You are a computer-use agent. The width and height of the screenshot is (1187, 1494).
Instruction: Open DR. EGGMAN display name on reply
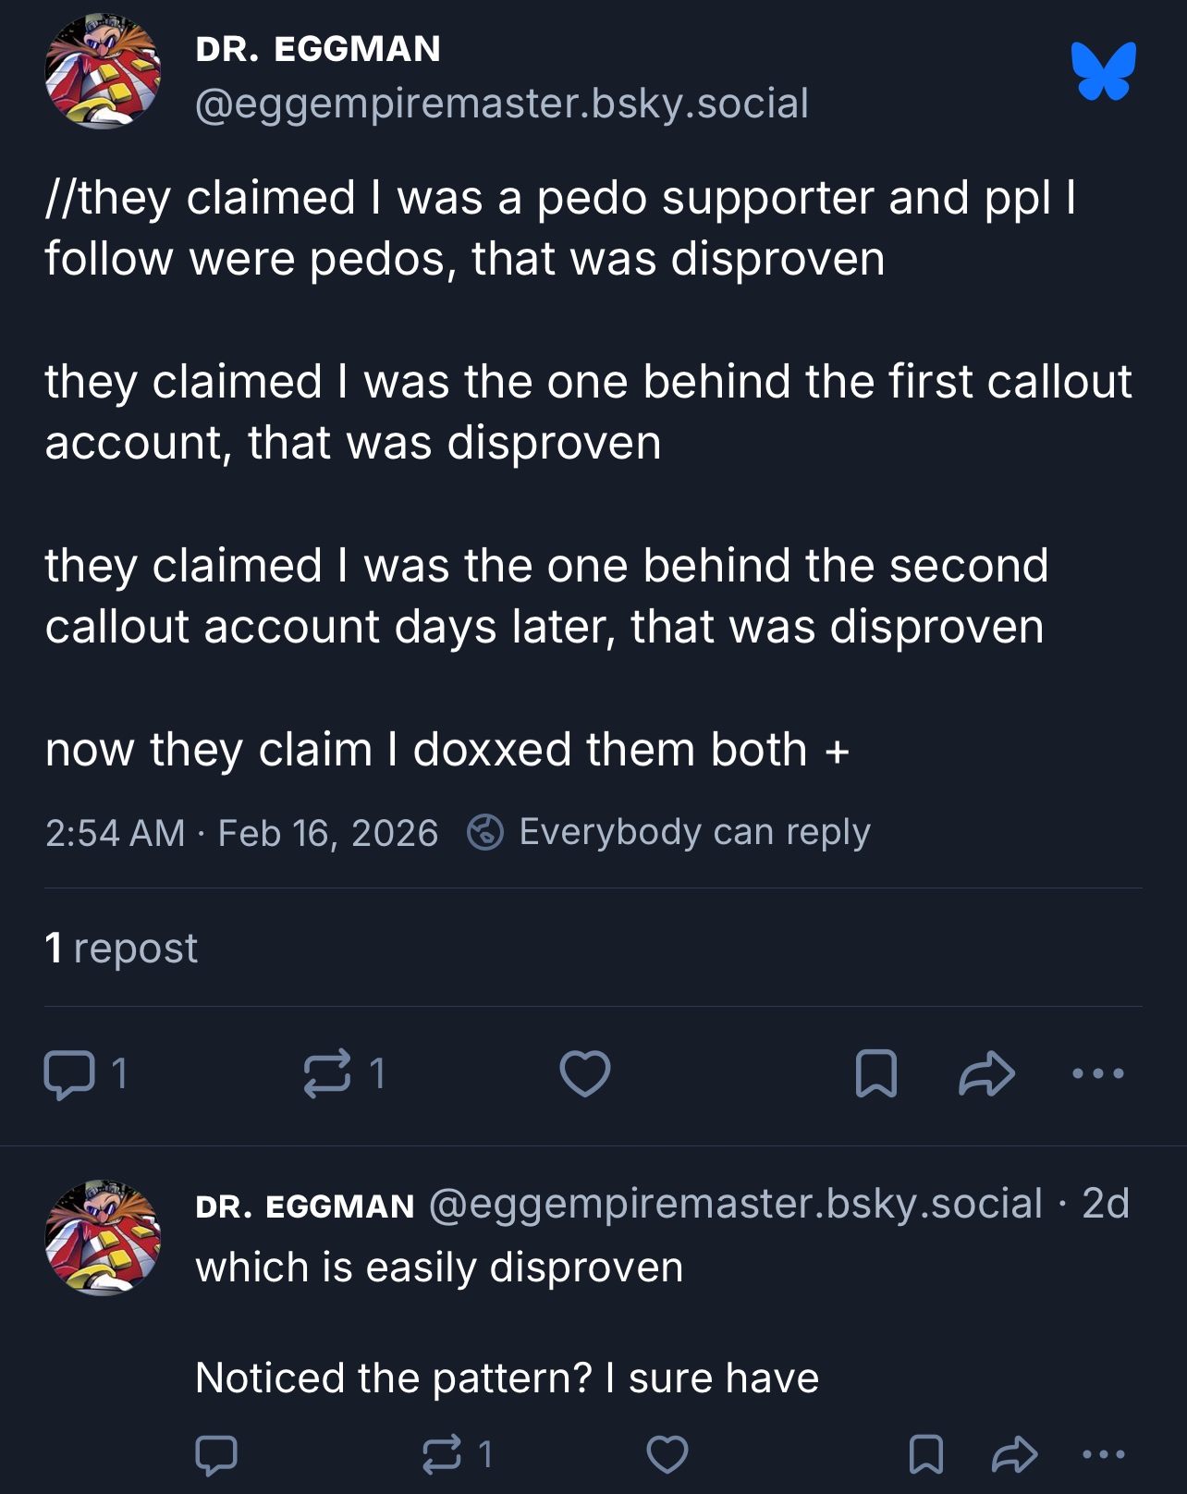click(305, 1206)
